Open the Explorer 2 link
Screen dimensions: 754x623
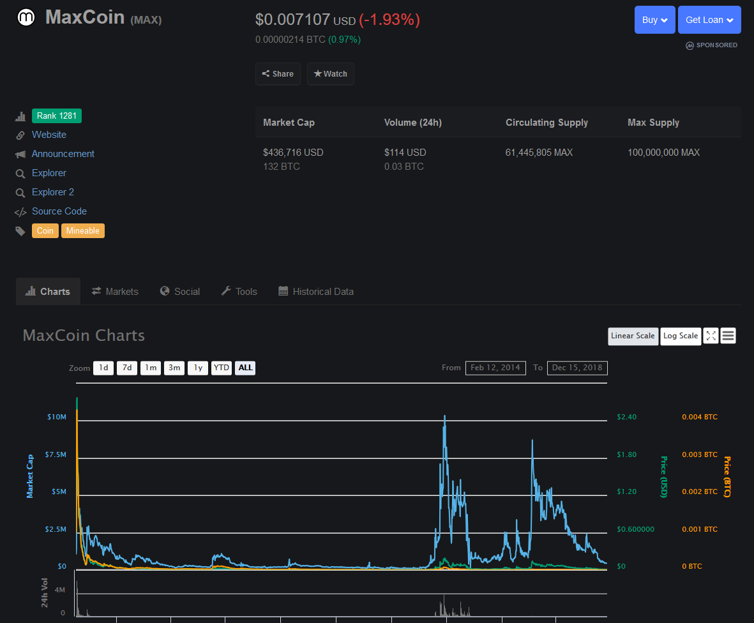53,192
